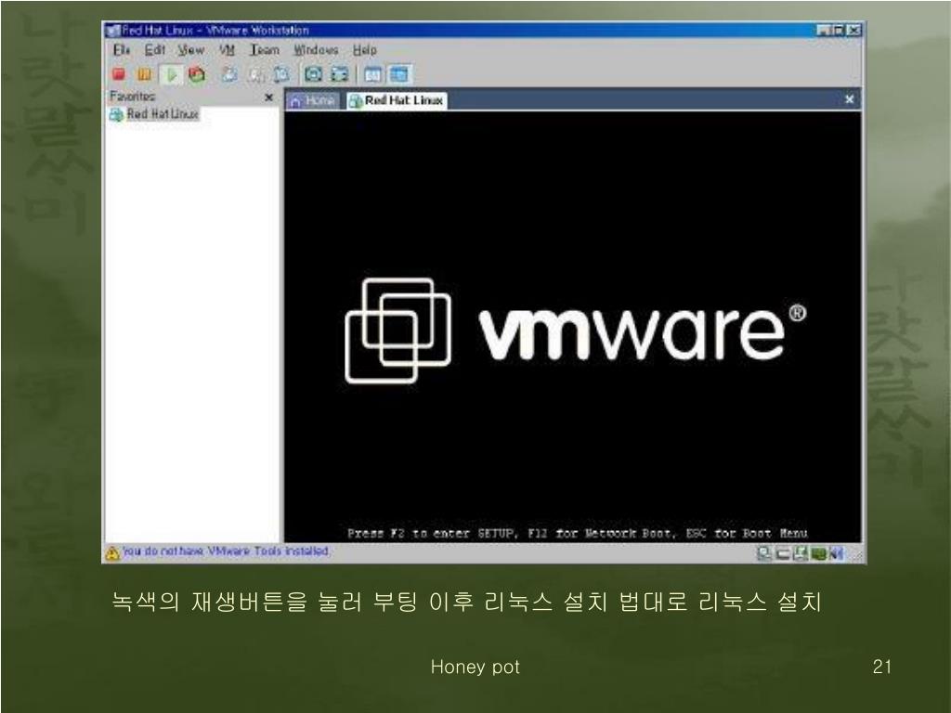Close the Favorites panel
The height and width of the screenshot is (713, 951).
pos(268,97)
